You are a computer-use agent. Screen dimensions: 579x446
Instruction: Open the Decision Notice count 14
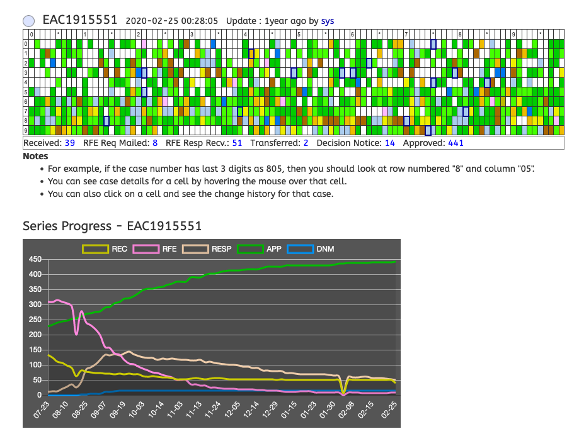[389, 143]
